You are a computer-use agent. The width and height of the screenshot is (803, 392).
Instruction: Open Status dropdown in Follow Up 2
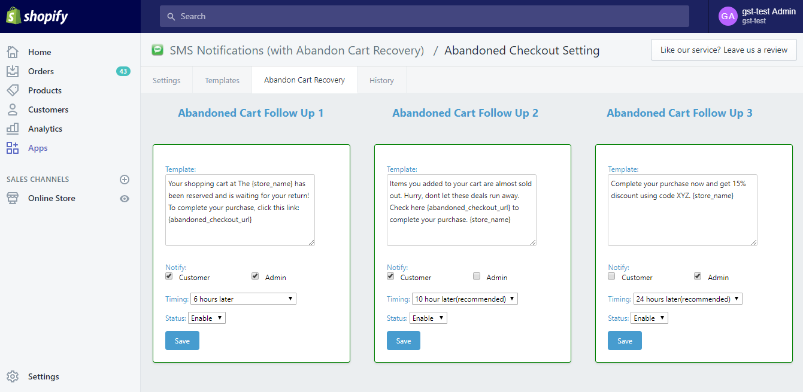coord(428,318)
